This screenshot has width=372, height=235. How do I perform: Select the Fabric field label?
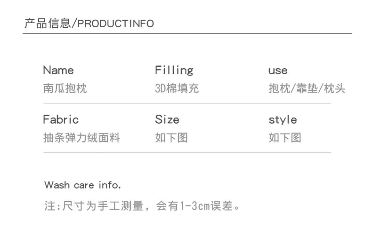pyautogui.click(x=60, y=119)
